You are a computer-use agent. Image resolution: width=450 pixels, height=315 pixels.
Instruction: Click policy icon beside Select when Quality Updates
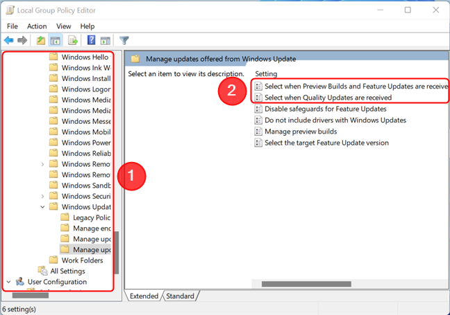(x=258, y=98)
